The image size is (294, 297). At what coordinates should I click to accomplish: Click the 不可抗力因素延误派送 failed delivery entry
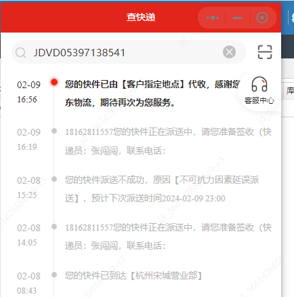[162, 189]
